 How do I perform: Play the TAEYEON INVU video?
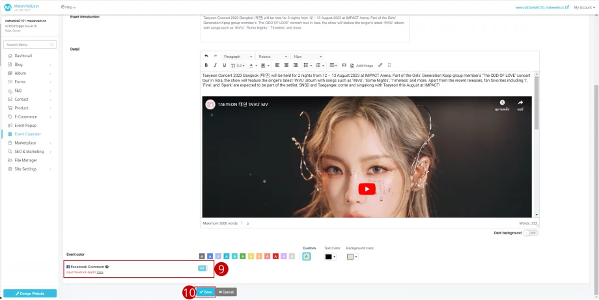point(367,189)
